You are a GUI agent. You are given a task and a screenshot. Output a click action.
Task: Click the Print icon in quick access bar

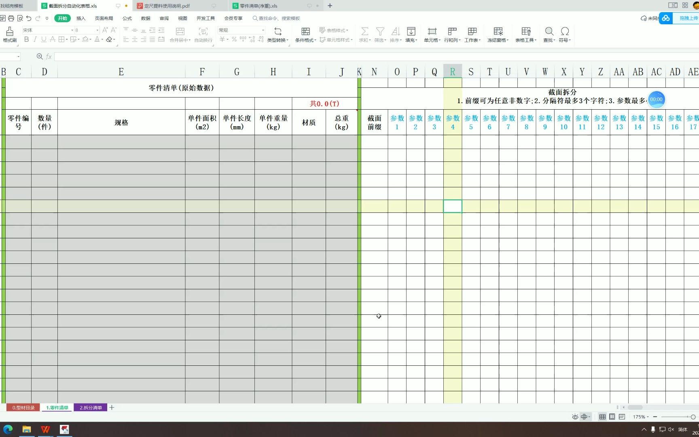(11, 18)
